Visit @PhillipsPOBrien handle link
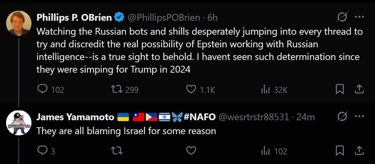 (164, 17)
